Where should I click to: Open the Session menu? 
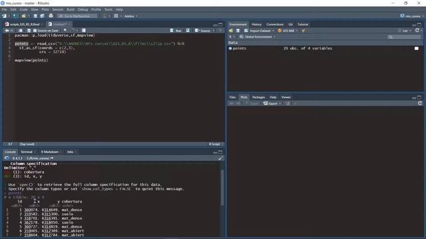point(58,9)
